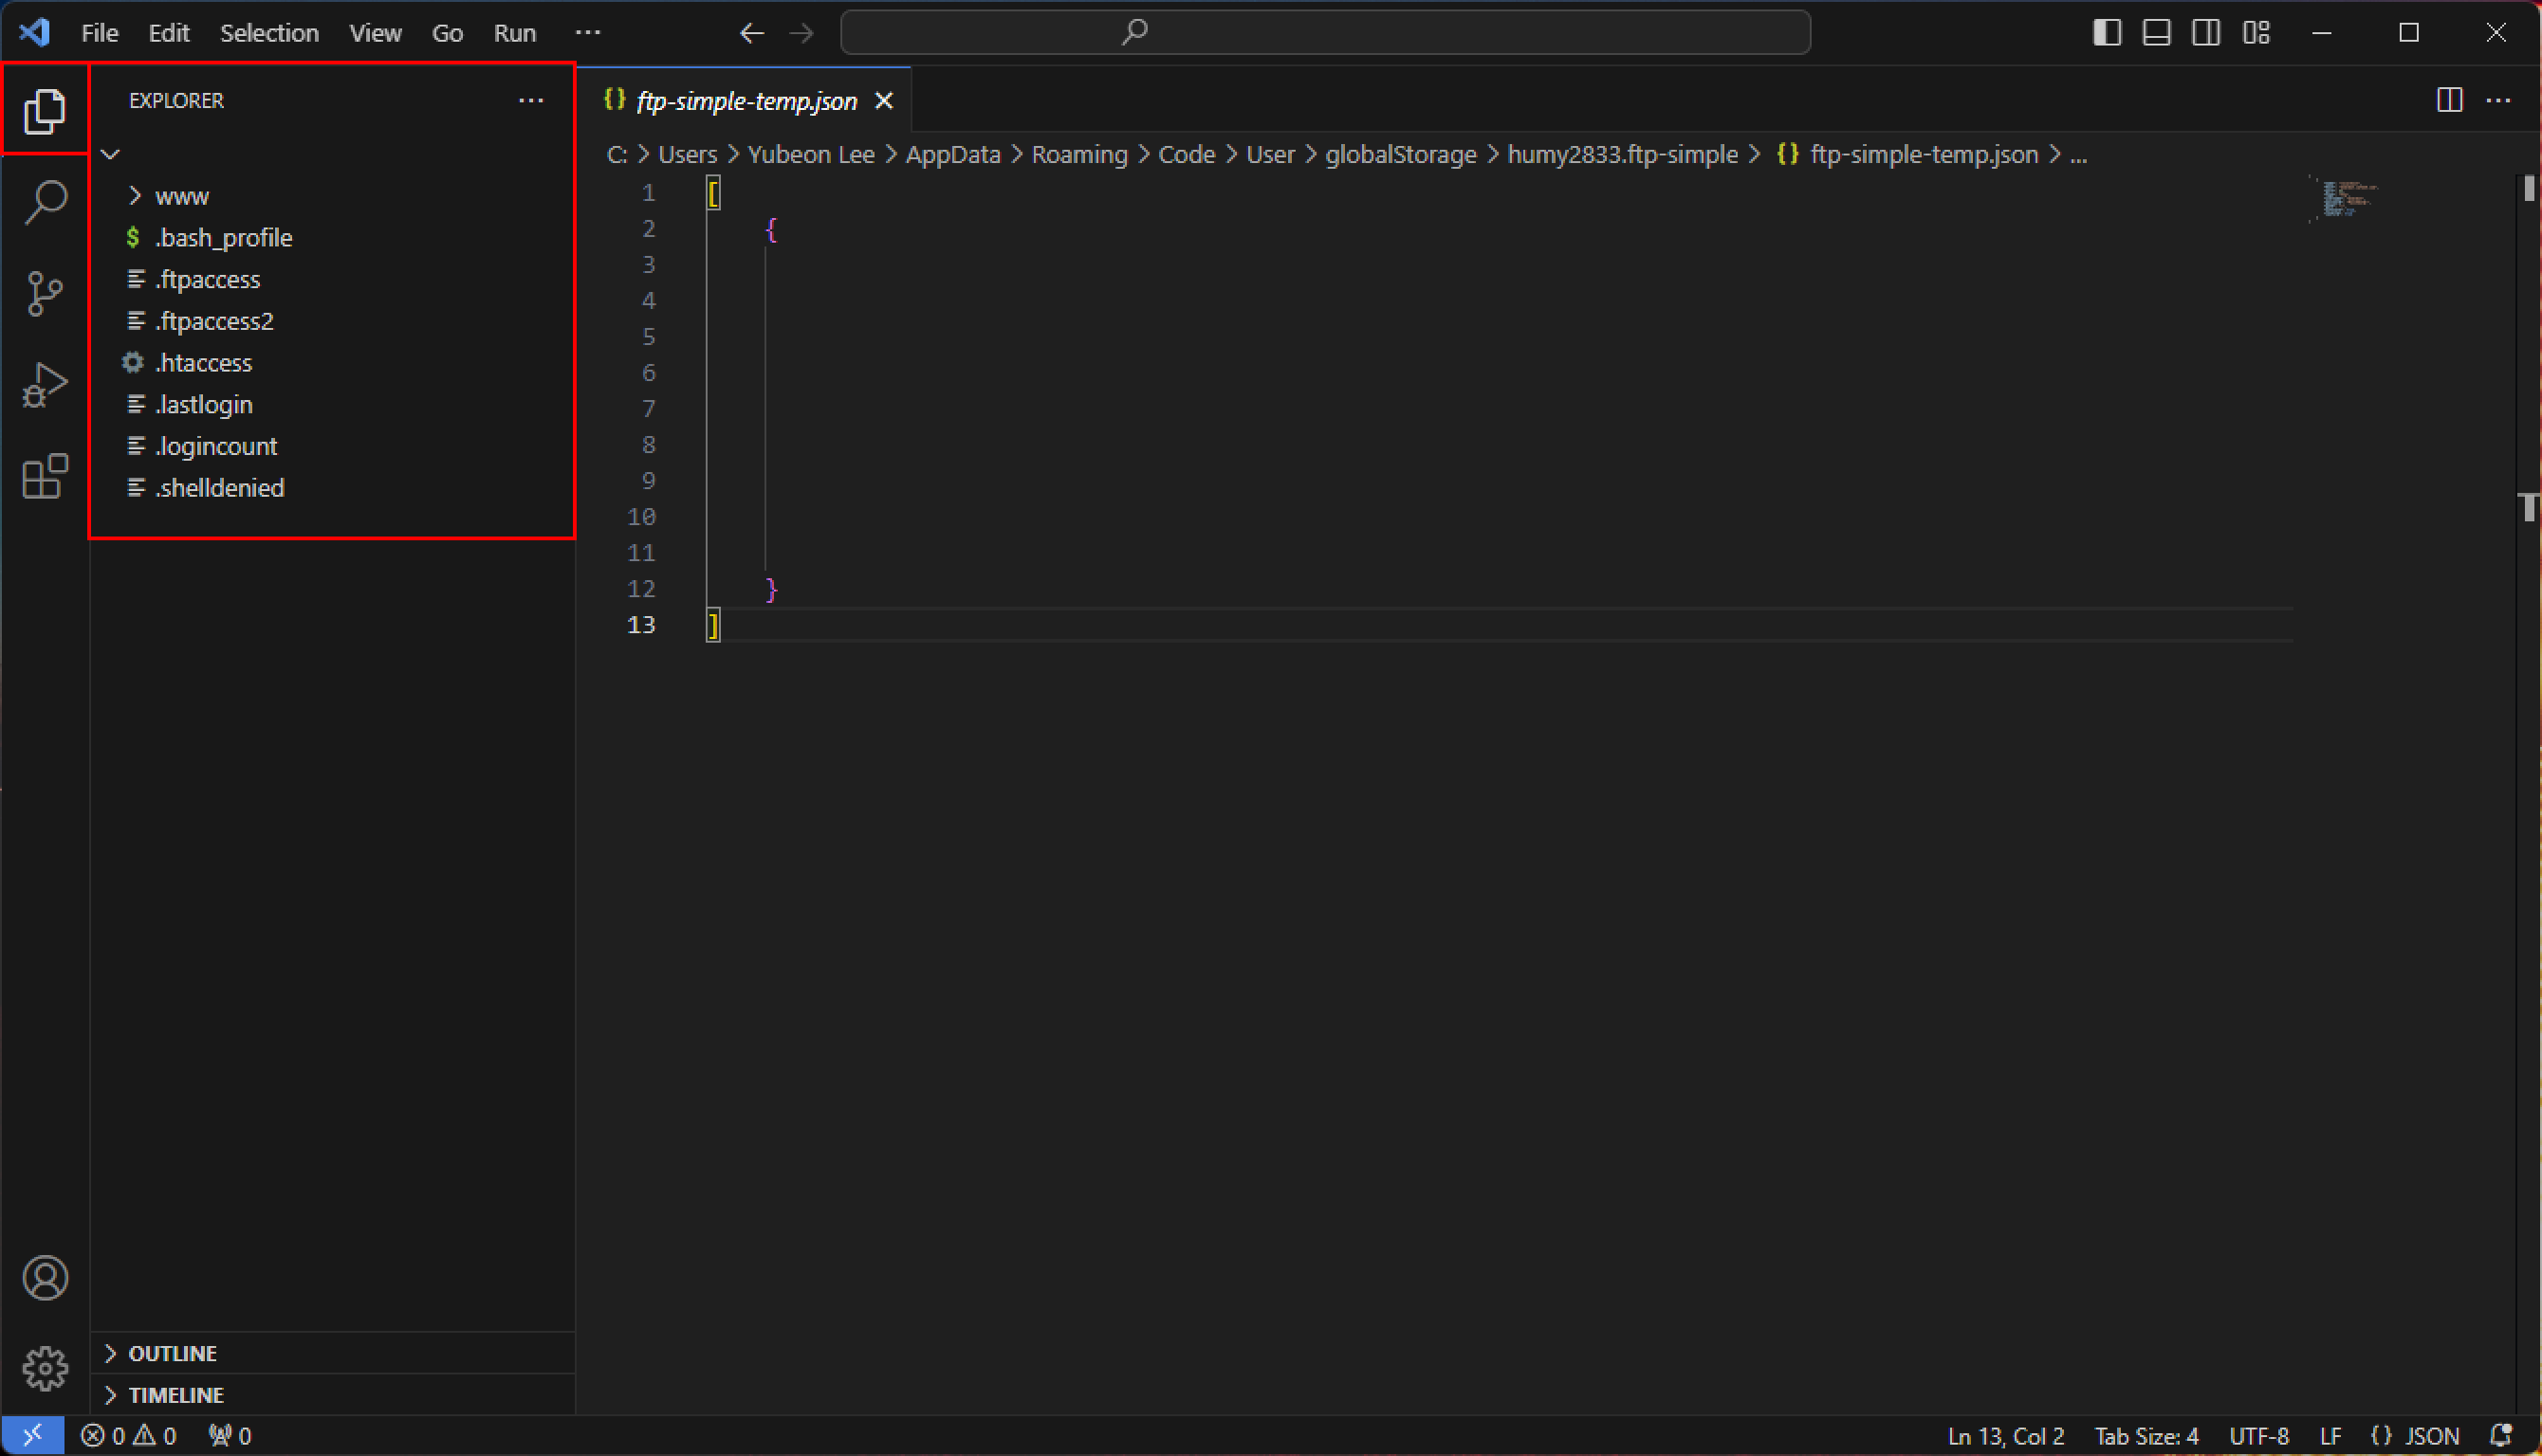Toggle the primary side bar visibility
Image resolution: width=2542 pixels, height=1456 pixels.
coord(2107,33)
